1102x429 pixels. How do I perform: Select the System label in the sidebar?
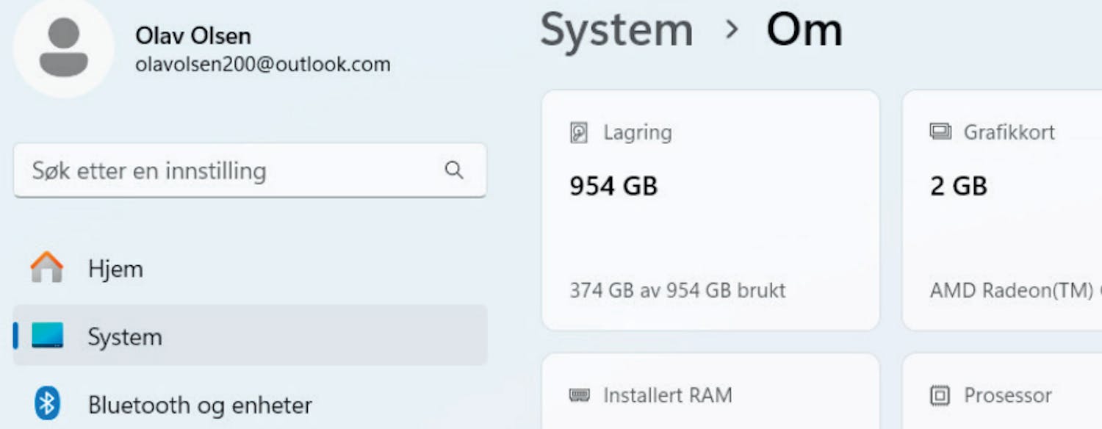click(x=125, y=337)
